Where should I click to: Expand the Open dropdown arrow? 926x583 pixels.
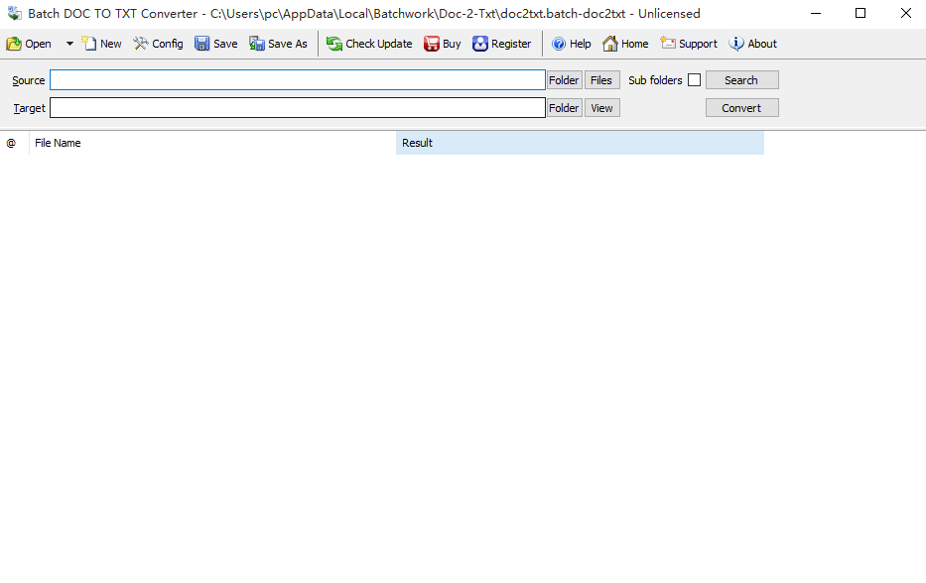tap(69, 44)
